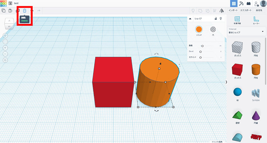Screen dimensions: 267x143
Task: Switch to the 3D design grid tab
Action: pyautogui.click(x=234, y=3)
